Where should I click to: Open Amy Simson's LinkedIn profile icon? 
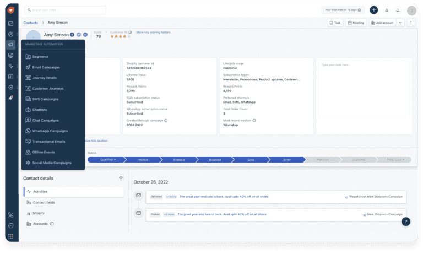pyautogui.click(x=85, y=35)
